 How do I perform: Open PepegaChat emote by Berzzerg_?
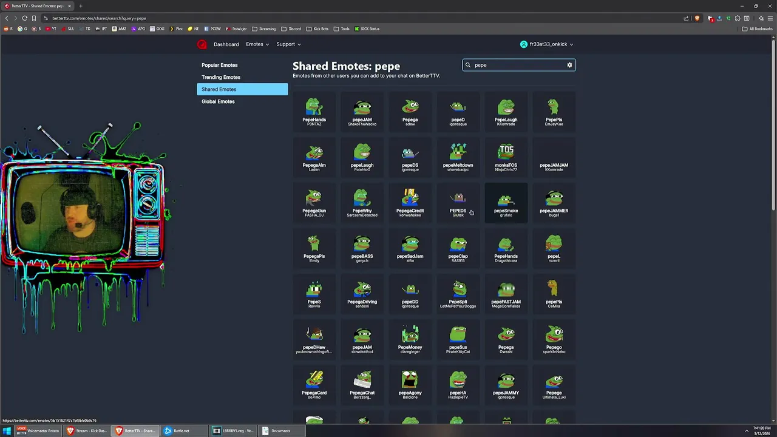(x=362, y=384)
